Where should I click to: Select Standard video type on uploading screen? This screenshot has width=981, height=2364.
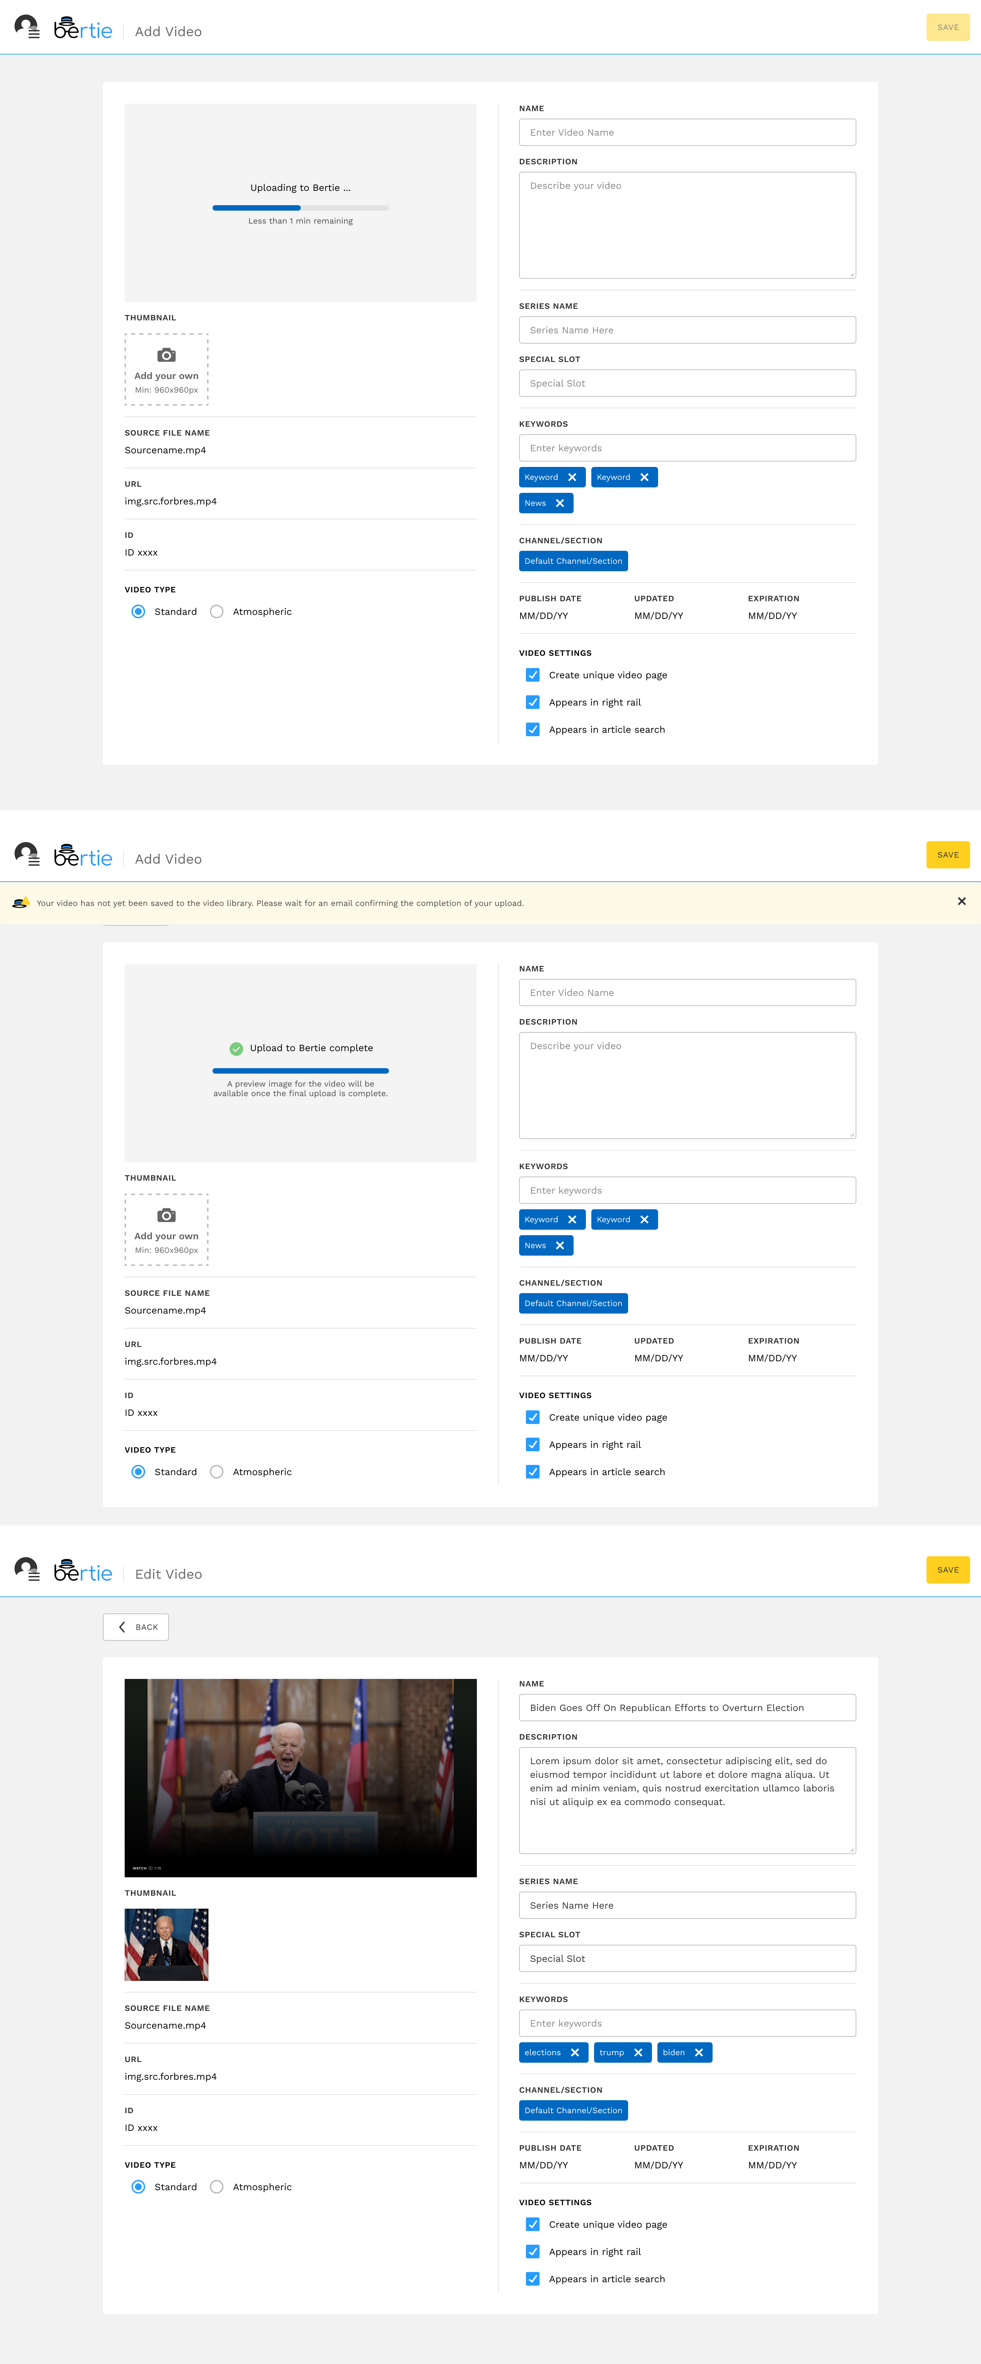pos(138,611)
